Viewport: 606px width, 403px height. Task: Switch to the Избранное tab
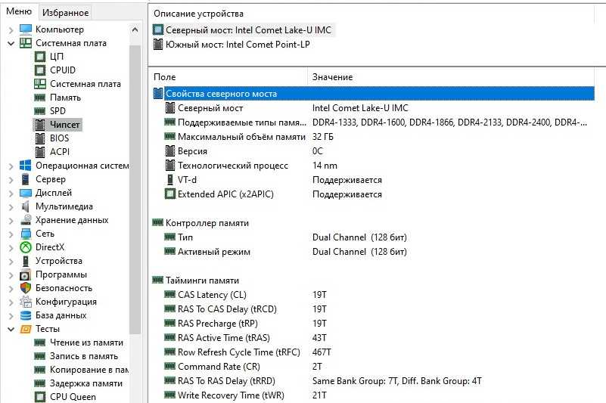pos(66,12)
